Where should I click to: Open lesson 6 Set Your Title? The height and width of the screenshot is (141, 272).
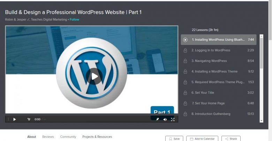pyautogui.click(x=219, y=93)
